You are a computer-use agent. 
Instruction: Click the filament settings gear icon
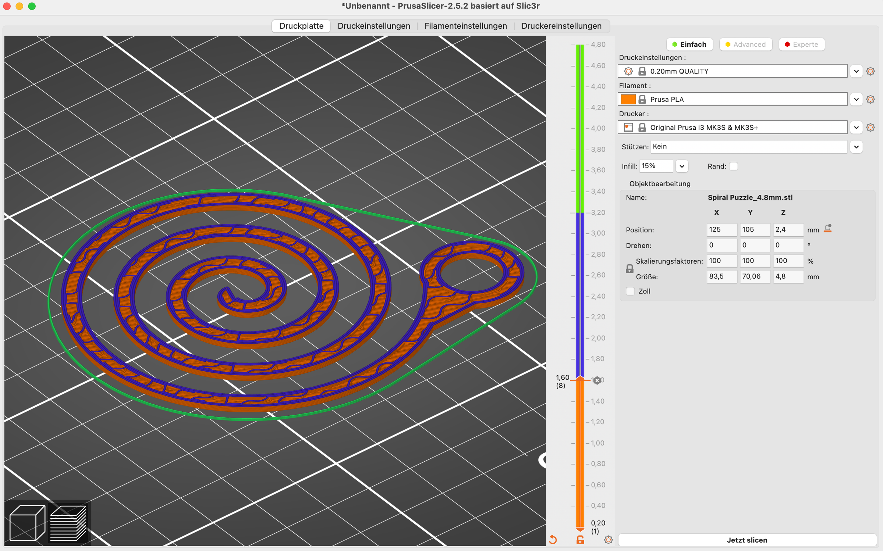click(870, 99)
